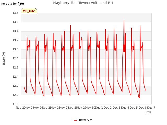Click the 13.0 y-axis tick value

[16, 49]
